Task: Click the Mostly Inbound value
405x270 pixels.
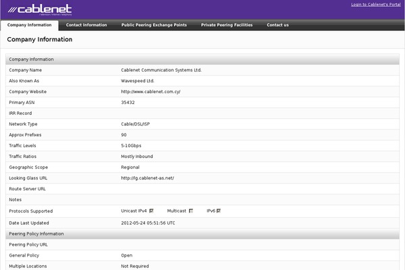Action: click(137, 157)
